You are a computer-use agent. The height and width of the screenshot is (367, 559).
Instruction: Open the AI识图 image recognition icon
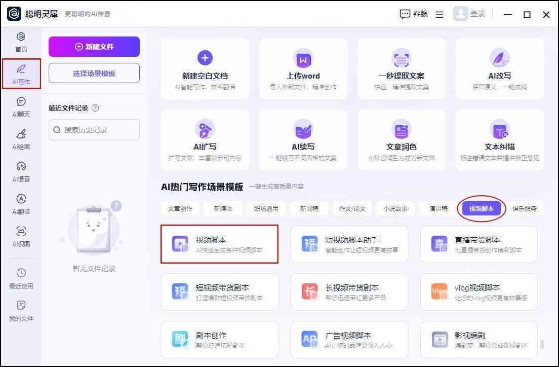[x=21, y=232]
